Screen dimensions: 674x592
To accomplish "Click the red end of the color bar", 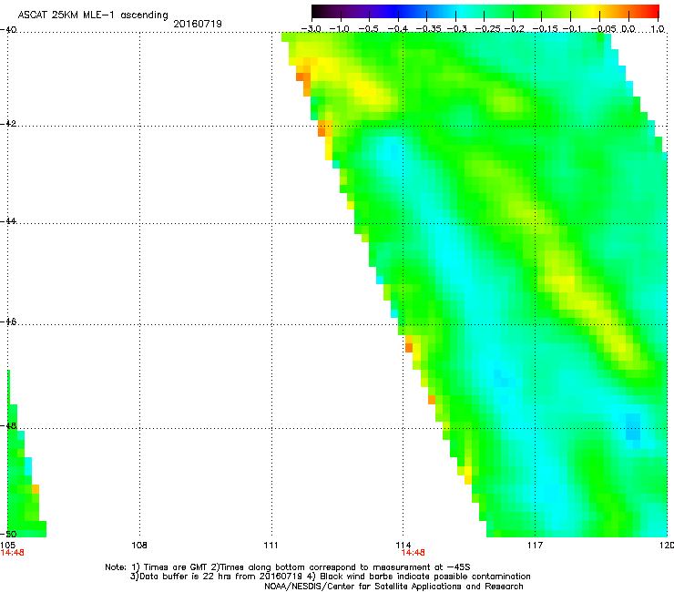I will tap(654, 11).
